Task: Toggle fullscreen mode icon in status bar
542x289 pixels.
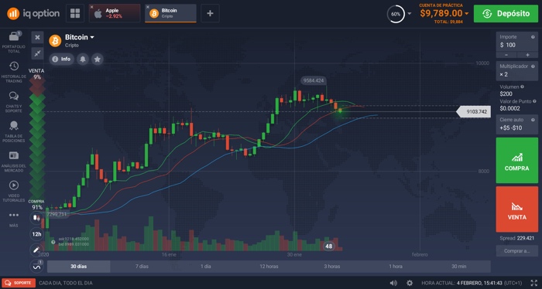Action: click(533, 283)
